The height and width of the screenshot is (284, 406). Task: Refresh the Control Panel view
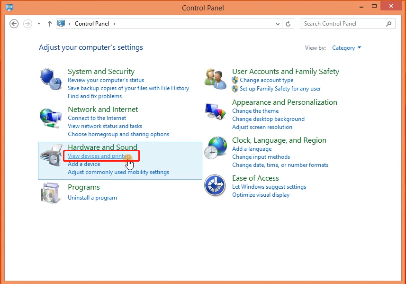(x=288, y=24)
